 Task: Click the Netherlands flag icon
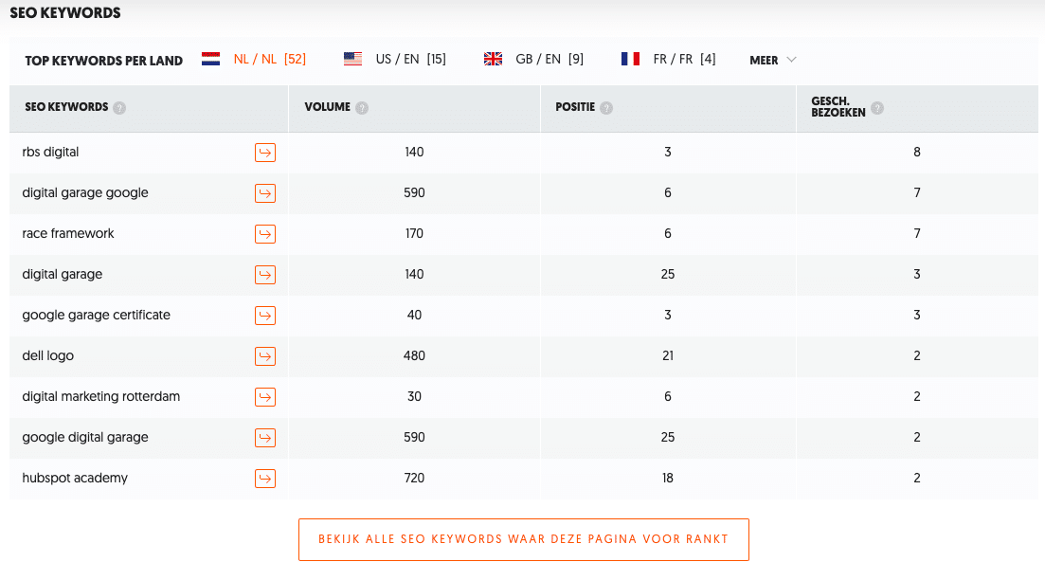[210, 60]
